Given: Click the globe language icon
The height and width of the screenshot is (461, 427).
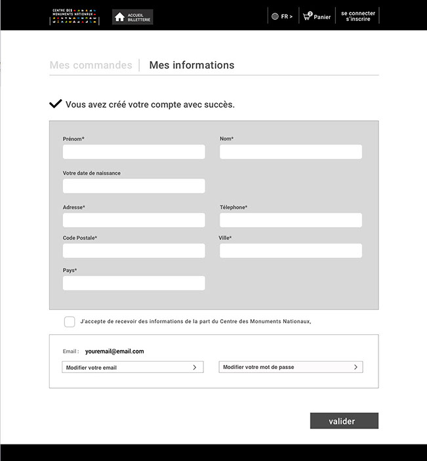Looking at the screenshot, I should (x=275, y=16).
